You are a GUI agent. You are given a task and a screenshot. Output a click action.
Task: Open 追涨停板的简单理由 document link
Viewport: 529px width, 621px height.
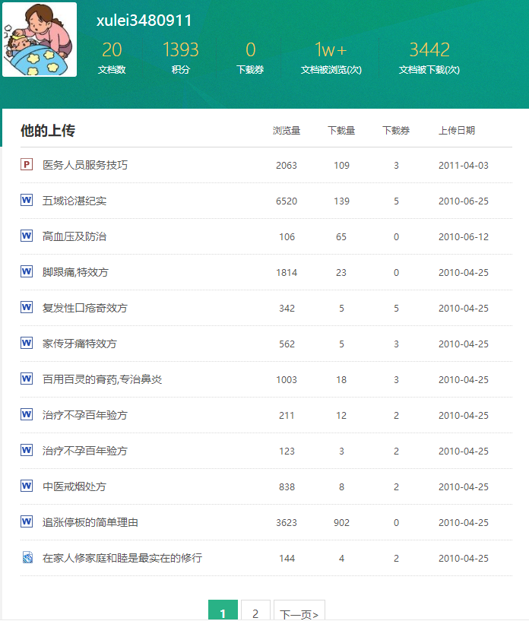(90, 522)
